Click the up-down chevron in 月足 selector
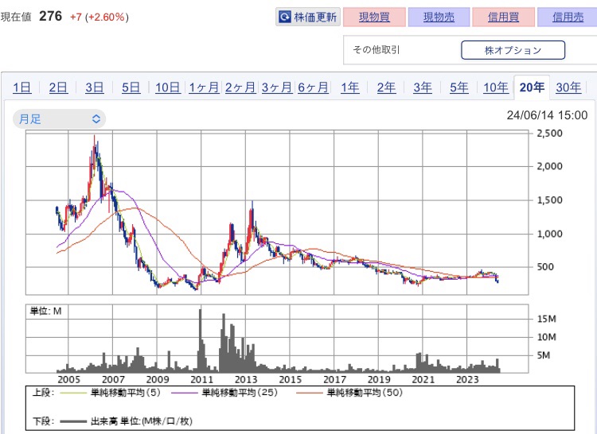The width and height of the screenshot is (597, 434). coord(96,119)
